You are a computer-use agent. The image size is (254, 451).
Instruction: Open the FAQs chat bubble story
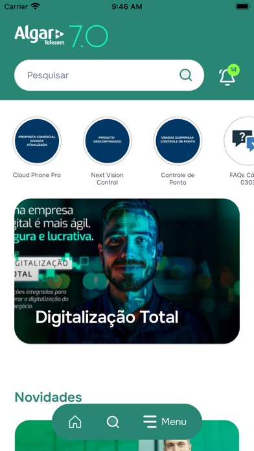pyautogui.click(x=239, y=141)
